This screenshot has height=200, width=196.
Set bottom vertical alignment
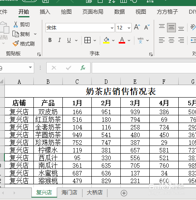click(181, 29)
